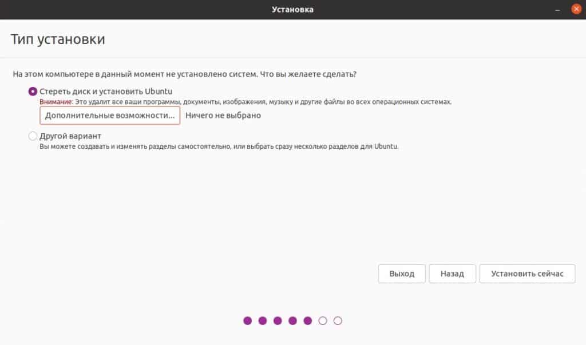Click the fourth progress step dot
The image size is (586, 345).
coord(293,321)
